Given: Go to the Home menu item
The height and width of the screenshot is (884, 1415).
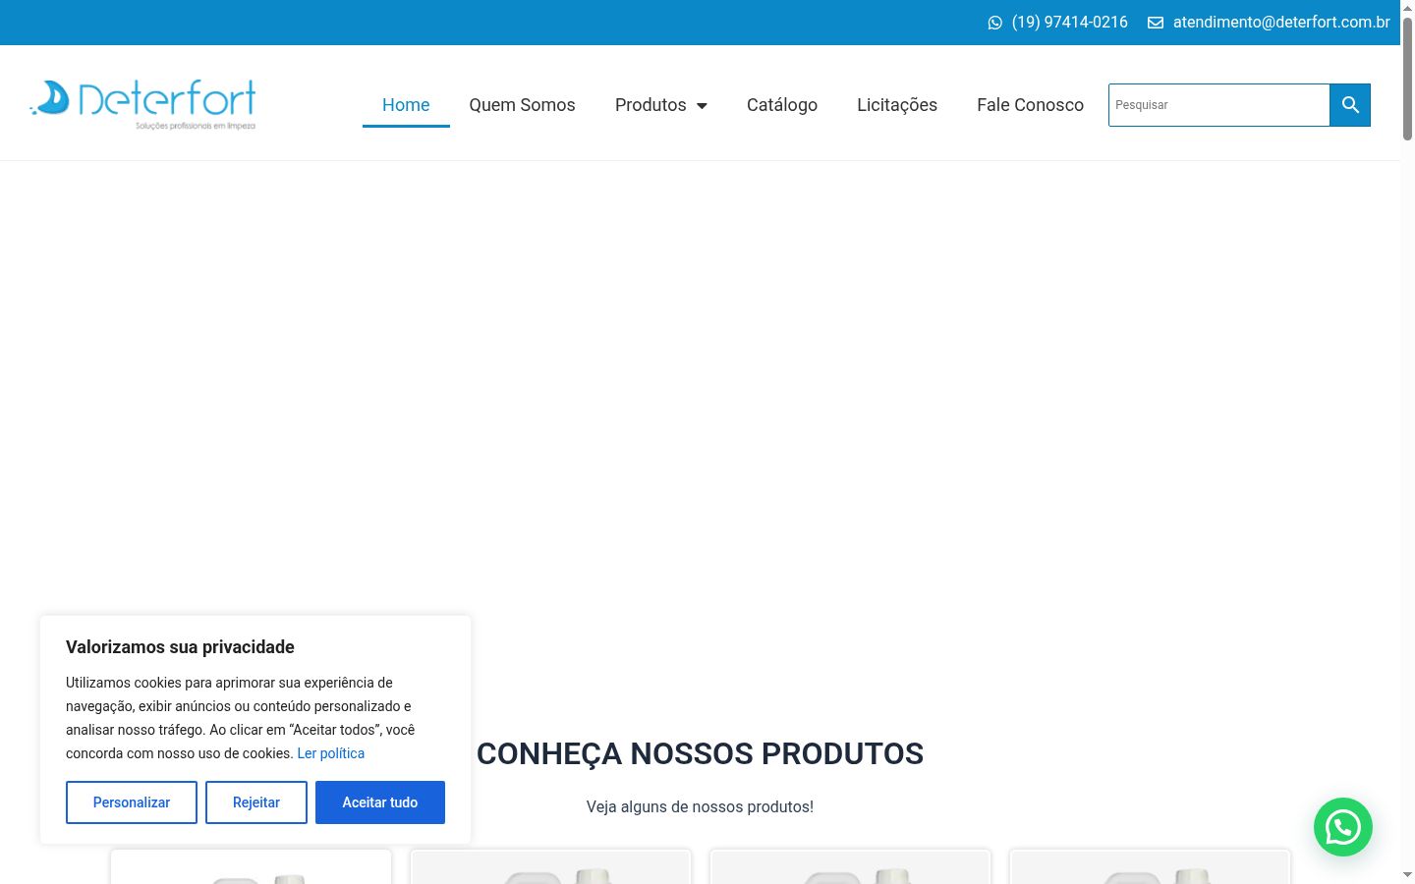Looking at the screenshot, I should click(406, 105).
